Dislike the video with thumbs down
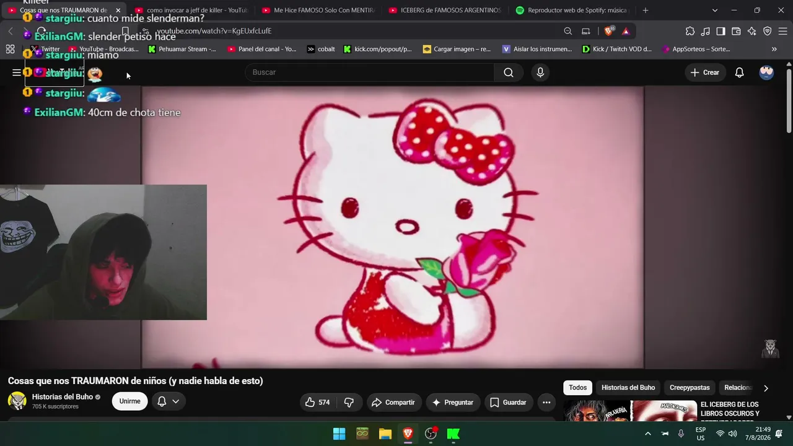The width and height of the screenshot is (793, 446). click(x=349, y=403)
